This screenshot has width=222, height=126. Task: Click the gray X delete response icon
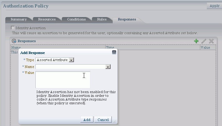click(211, 41)
